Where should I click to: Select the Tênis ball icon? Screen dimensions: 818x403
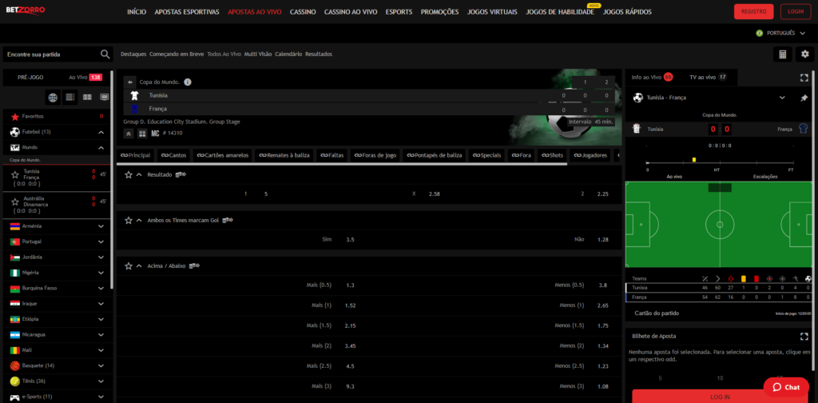14,381
